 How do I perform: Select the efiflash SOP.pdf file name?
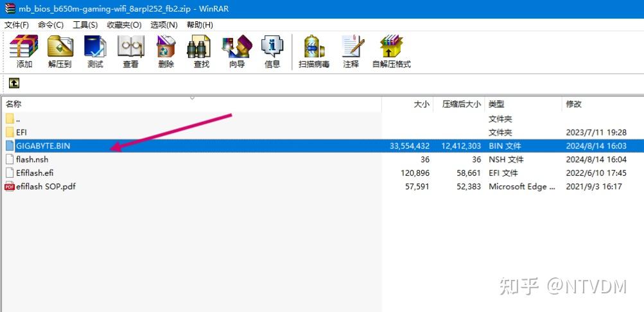click(46, 186)
